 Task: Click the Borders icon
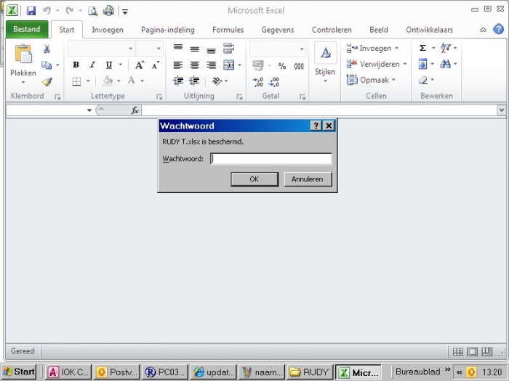pyautogui.click(x=76, y=81)
